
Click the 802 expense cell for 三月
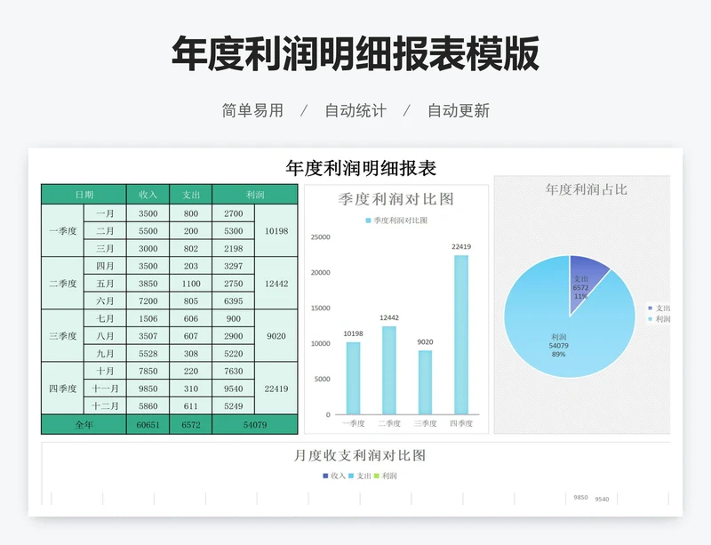pyautogui.click(x=190, y=249)
